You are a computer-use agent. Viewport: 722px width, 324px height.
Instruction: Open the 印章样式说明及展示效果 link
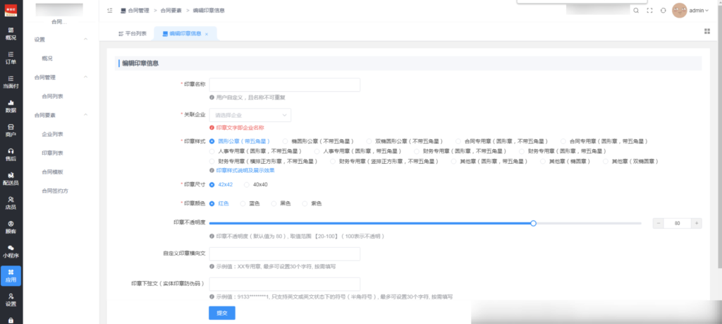click(x=244, y=170)
